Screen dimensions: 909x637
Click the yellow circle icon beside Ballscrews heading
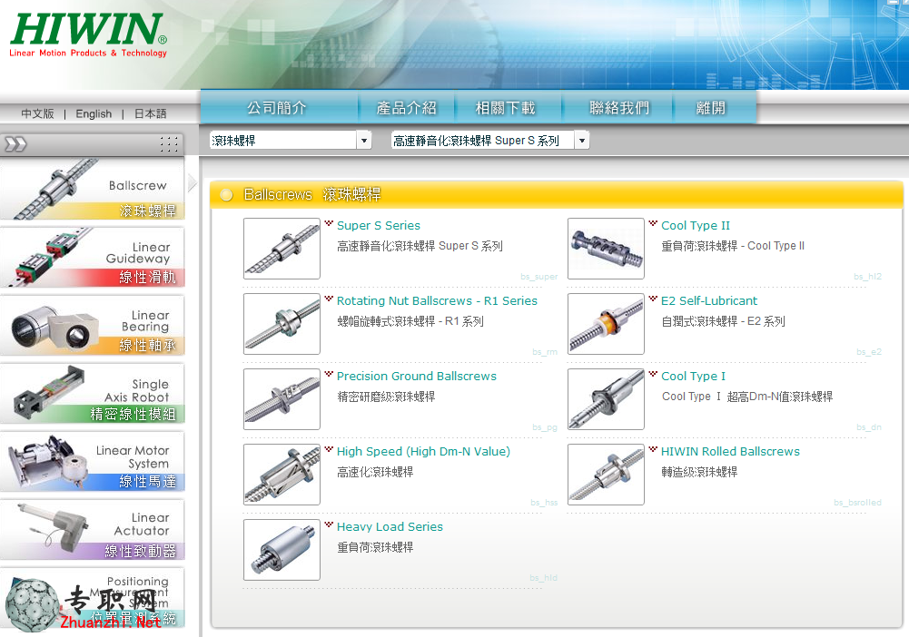[227, 195]
